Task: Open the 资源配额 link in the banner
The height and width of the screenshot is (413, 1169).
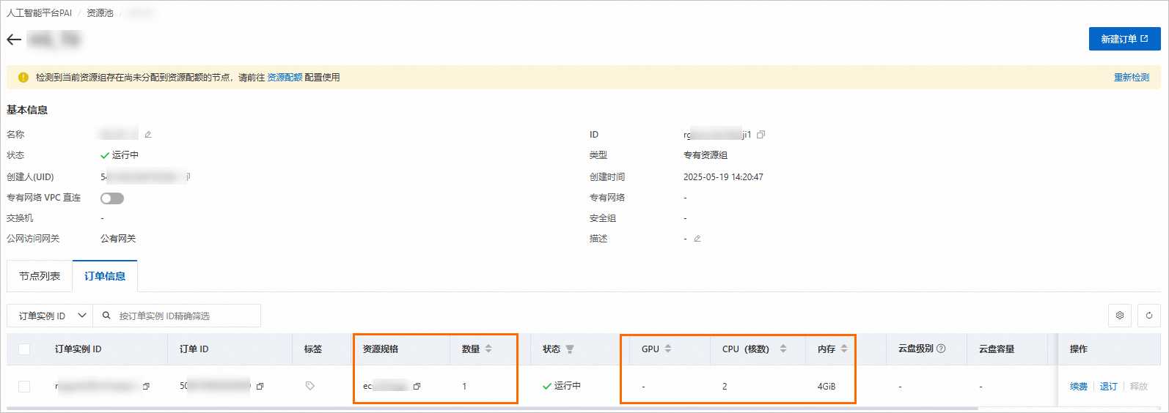Action: pos(285,78)
